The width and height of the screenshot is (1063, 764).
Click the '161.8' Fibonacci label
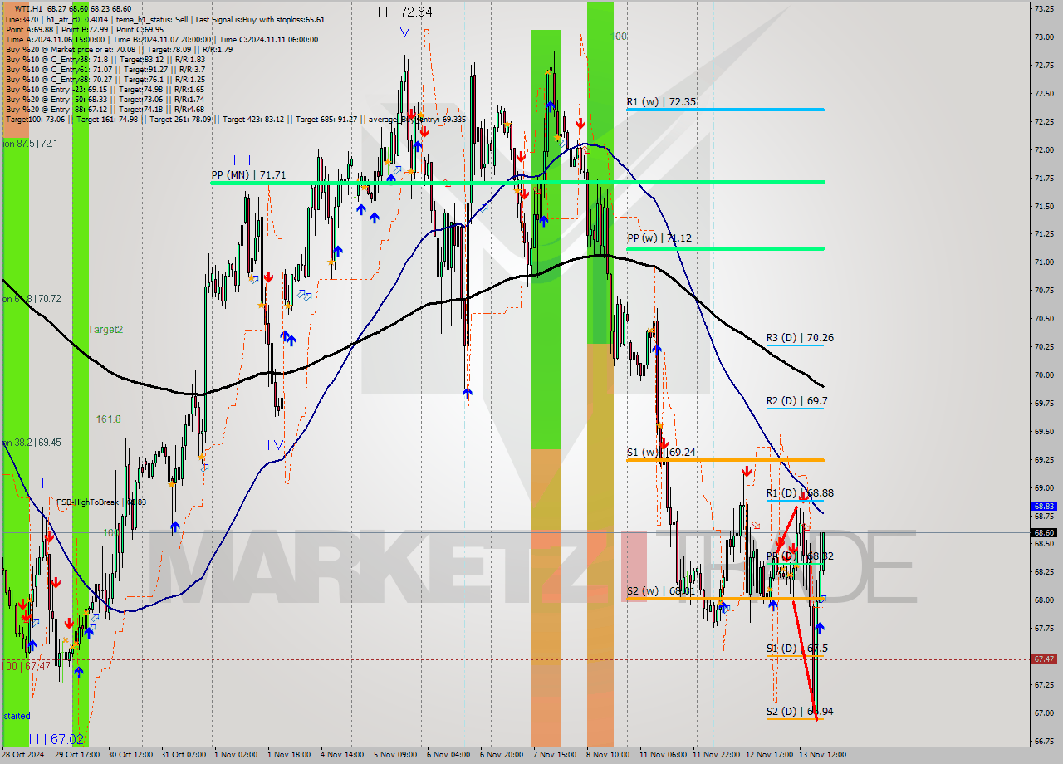(x=108, y=419)
